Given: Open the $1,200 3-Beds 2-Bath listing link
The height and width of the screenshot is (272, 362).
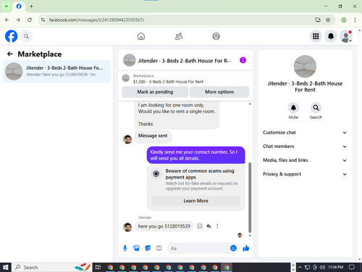Looking at the screenshot, I should point(168,82).
